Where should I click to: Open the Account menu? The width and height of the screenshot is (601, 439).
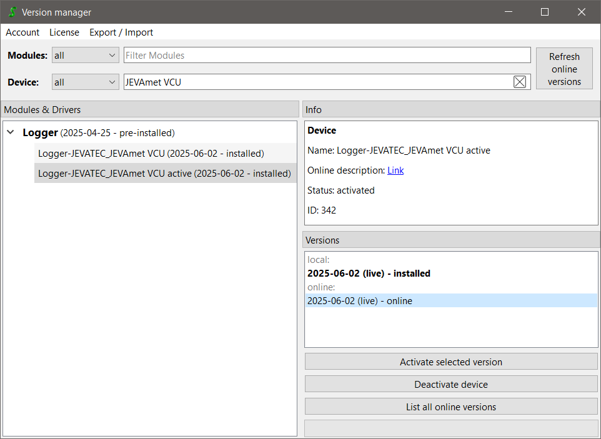pos(22,32)
